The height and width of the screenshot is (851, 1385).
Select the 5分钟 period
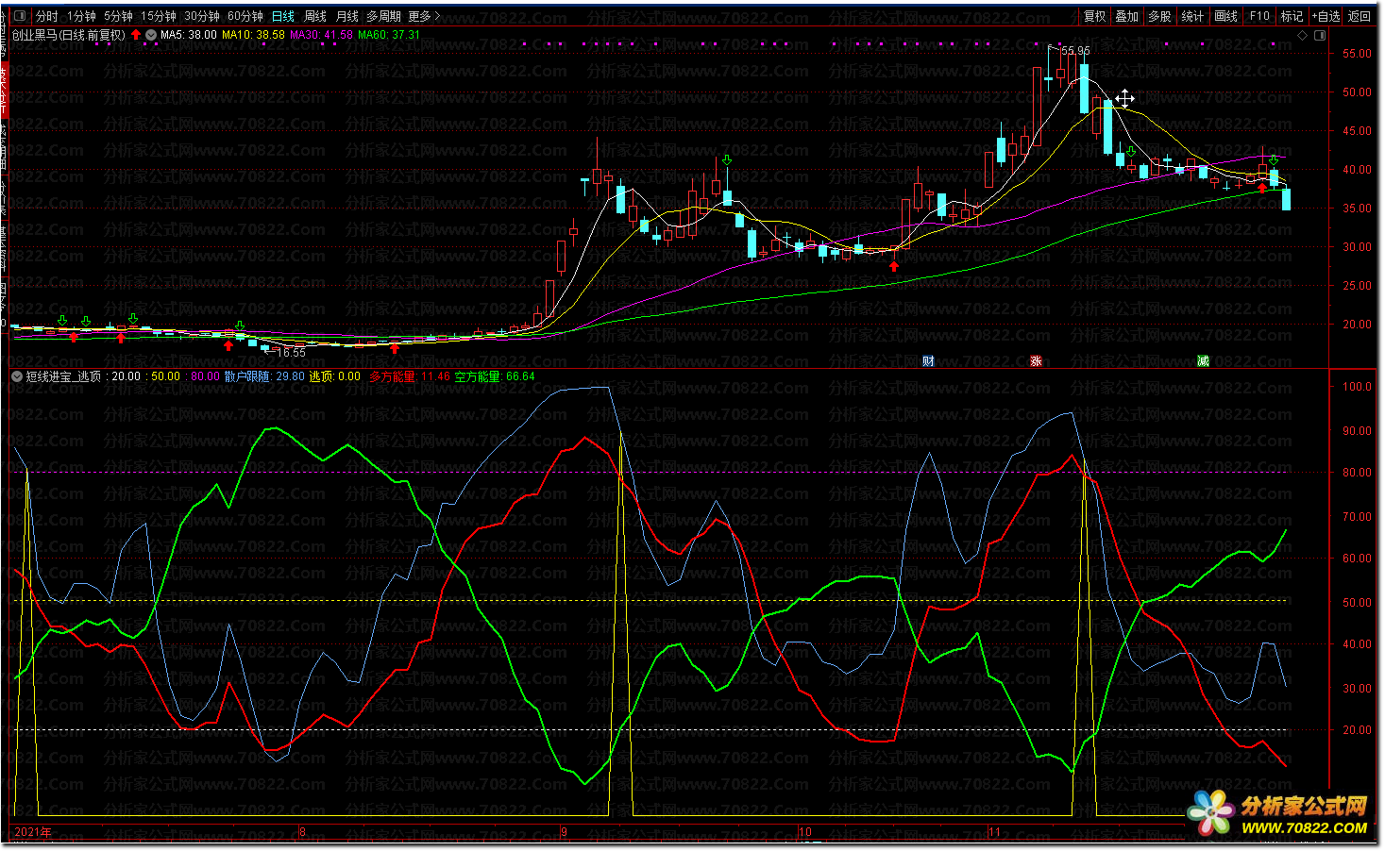(x=118, y=16)
